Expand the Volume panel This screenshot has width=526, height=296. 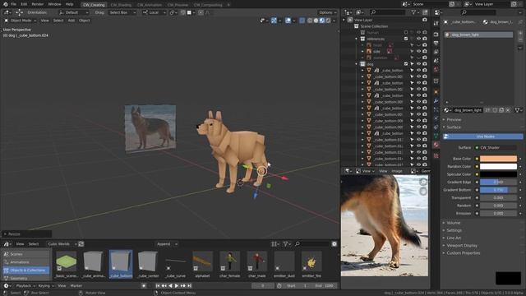(x=454, y=223)
